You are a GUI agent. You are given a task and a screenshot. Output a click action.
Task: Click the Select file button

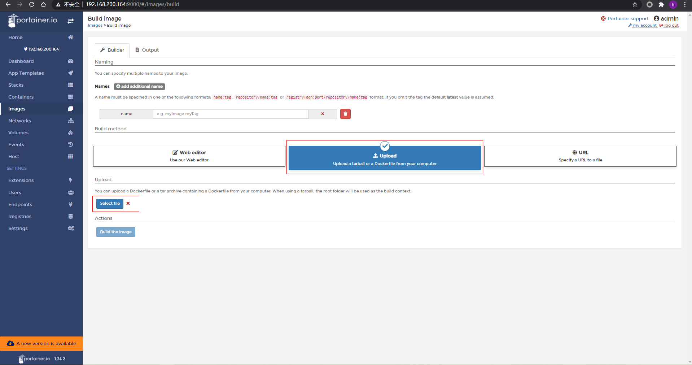click(110, 204)
